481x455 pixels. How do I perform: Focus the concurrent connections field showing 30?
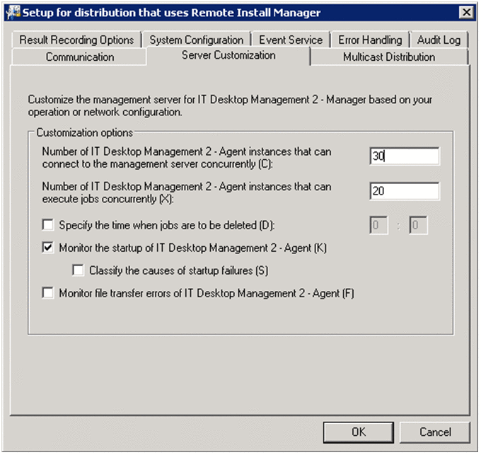point(404,156)
